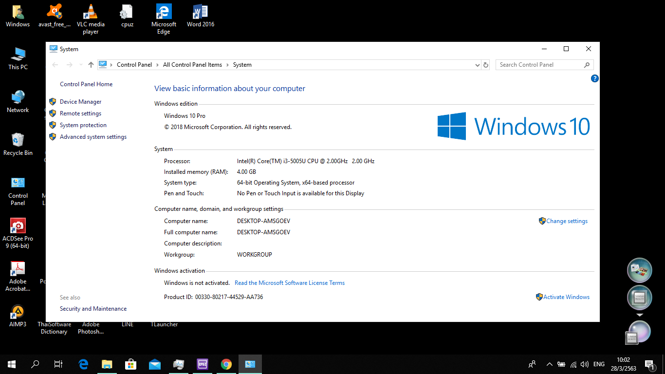Show hidden tray icons chevron
Viewport: 665px width, 374px height.
point(550,364)
